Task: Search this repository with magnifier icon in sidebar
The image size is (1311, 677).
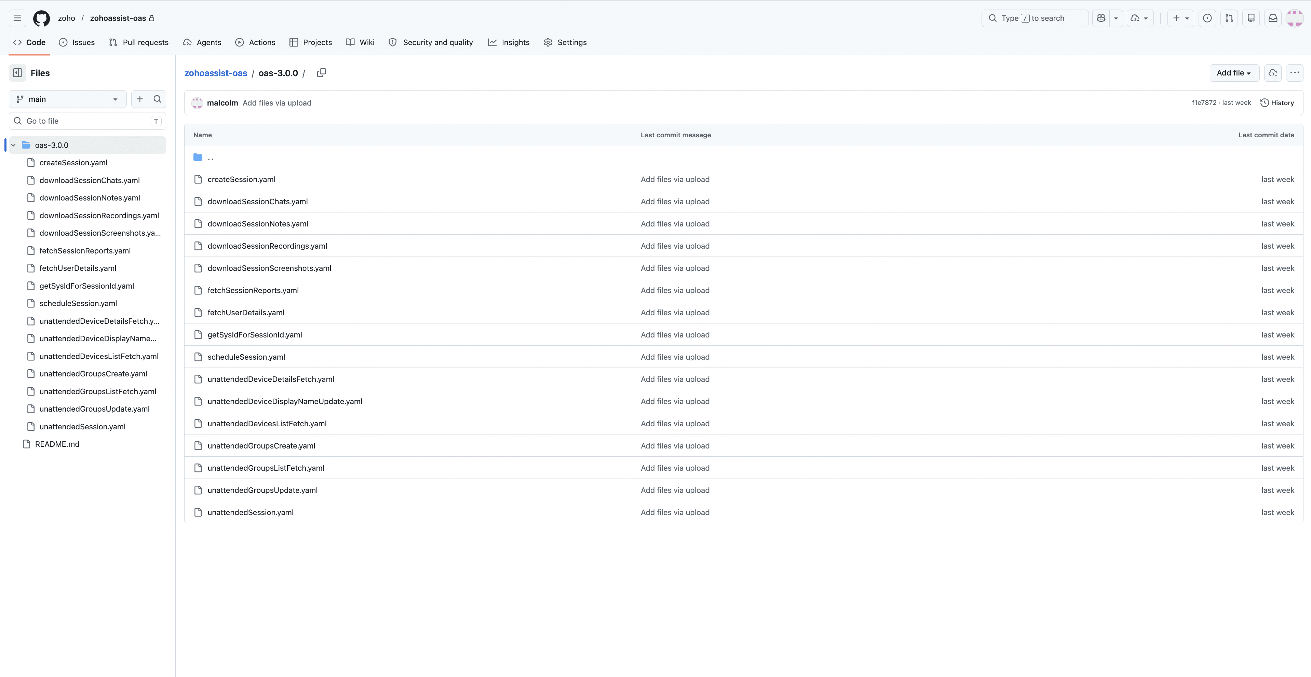Action: pos(157,99)
